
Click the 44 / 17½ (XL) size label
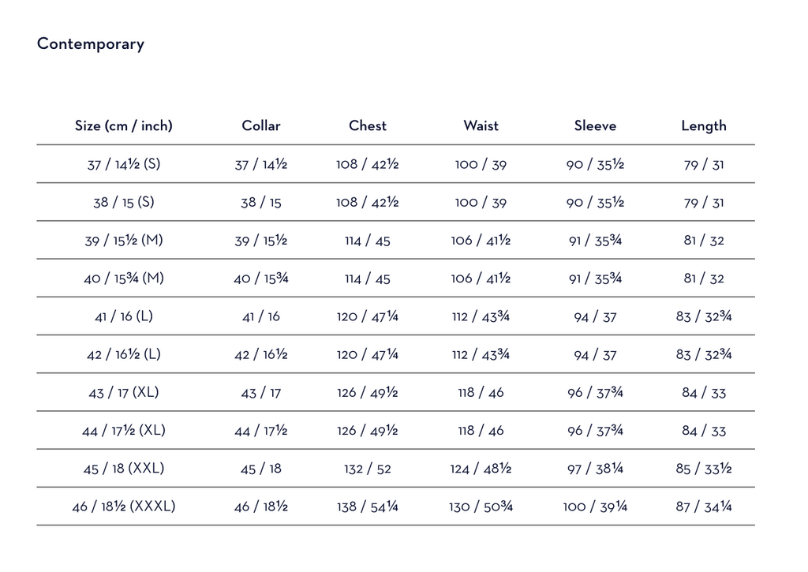pos(124,430)
